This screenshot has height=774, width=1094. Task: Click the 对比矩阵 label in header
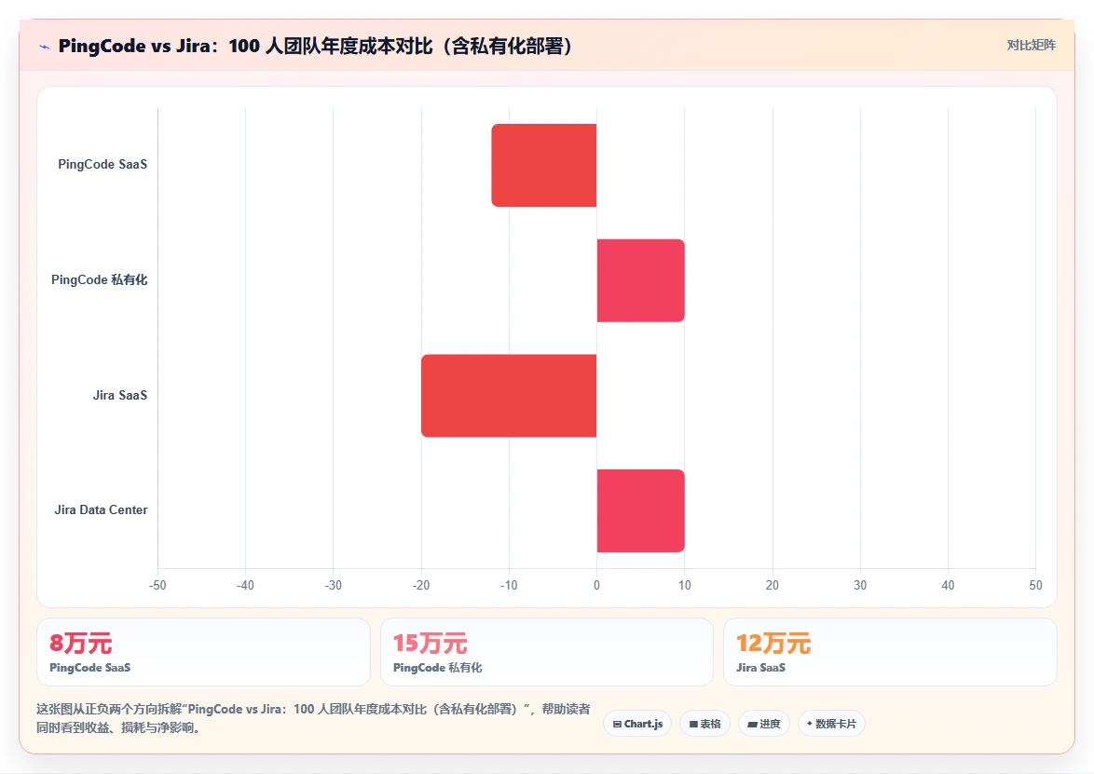pyautogui.click(x=1032, y=46)
